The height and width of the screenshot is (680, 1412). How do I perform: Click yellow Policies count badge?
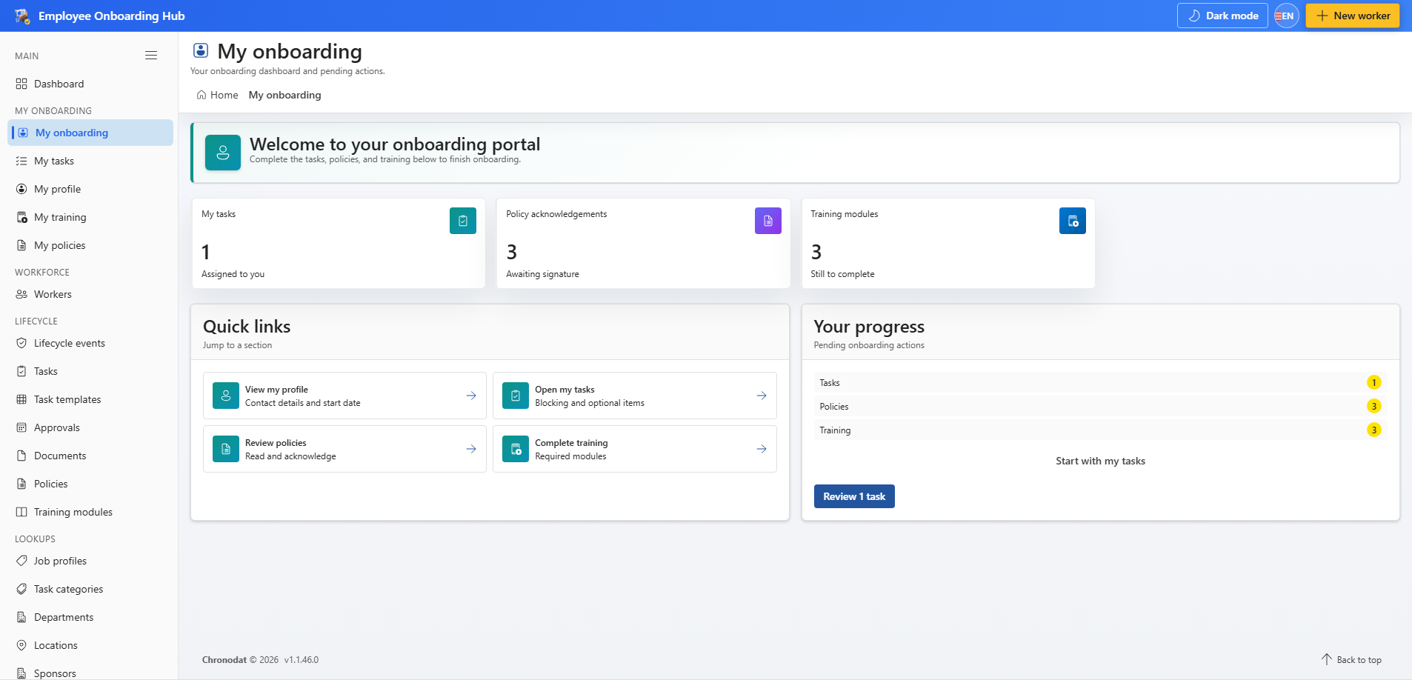[x=1374, y=406]
